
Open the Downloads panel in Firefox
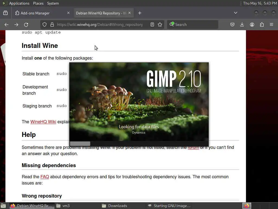pyautogui.click(x=242, y=24)
